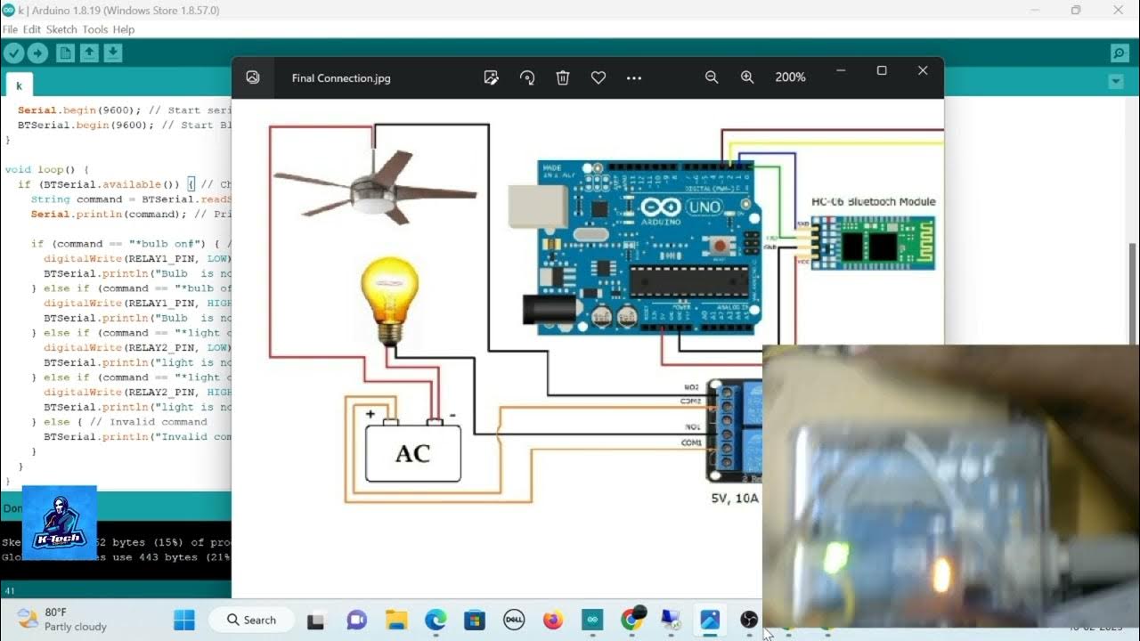The image size is (1140, 641).
Task: Open OBS Studio from the taskbar
Action: point(749,620)
